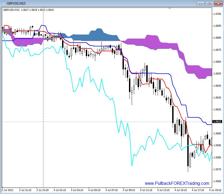Click the GBPUSD,M15 title bar text

coord(16,3)
